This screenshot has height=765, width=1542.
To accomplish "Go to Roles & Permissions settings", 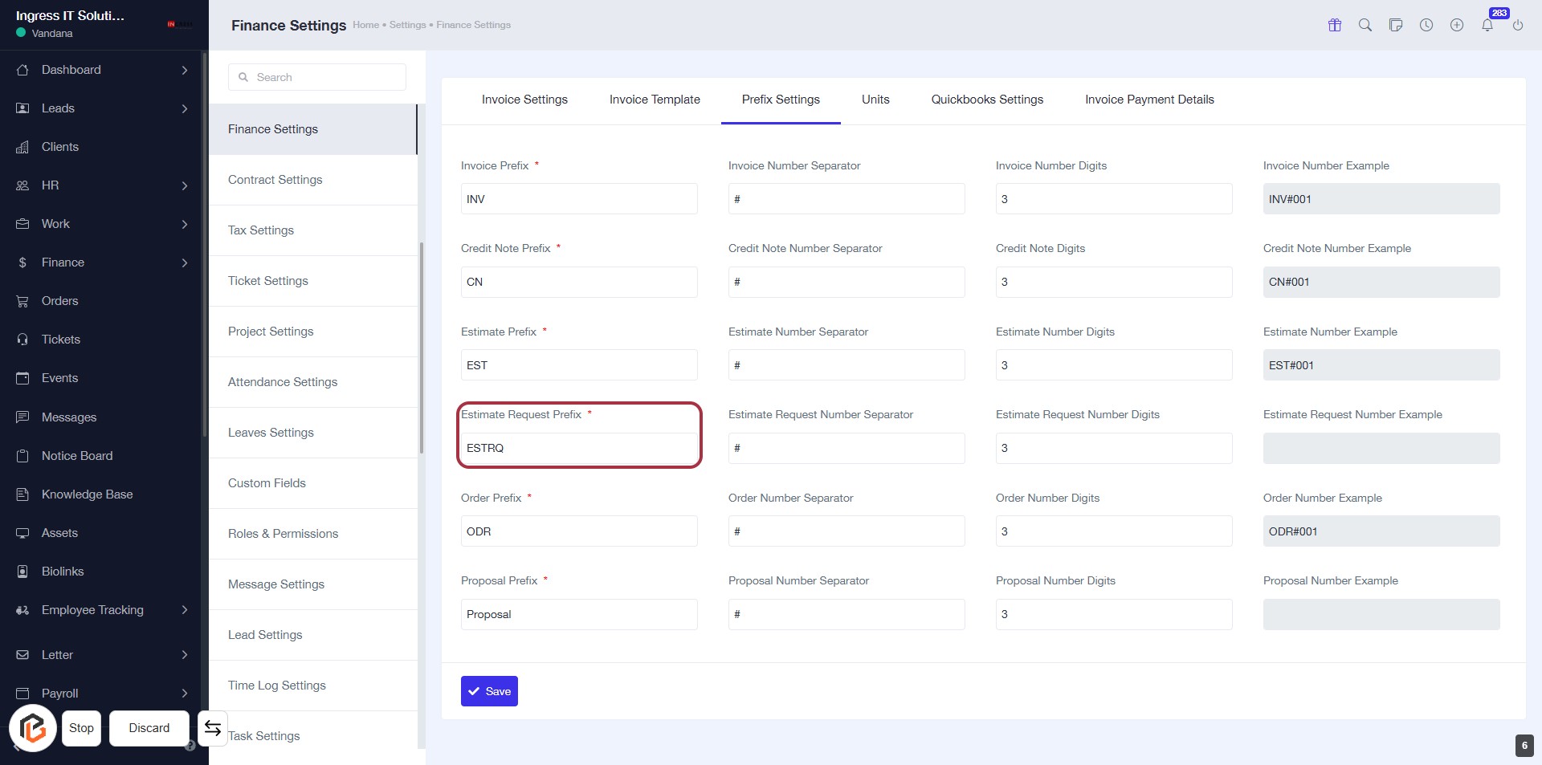I will point(283,534).
